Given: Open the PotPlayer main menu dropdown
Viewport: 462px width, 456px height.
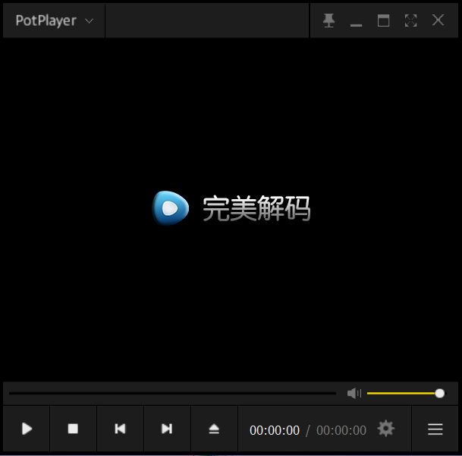Looking at the screenshot, I should 54,21.
